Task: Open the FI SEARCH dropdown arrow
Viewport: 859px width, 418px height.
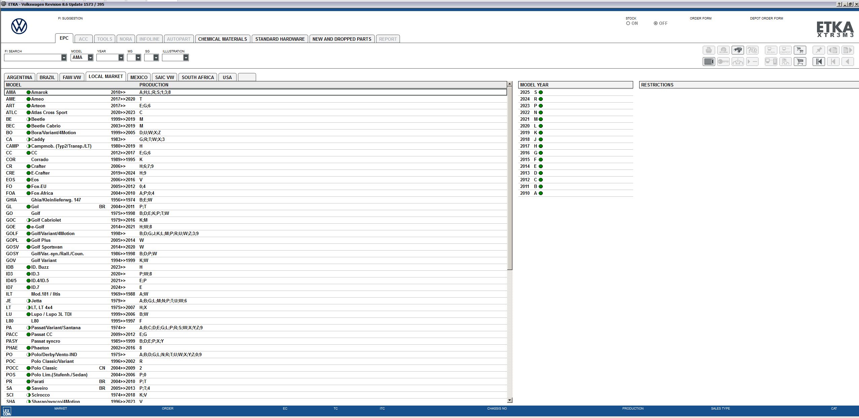Action: 64,58
